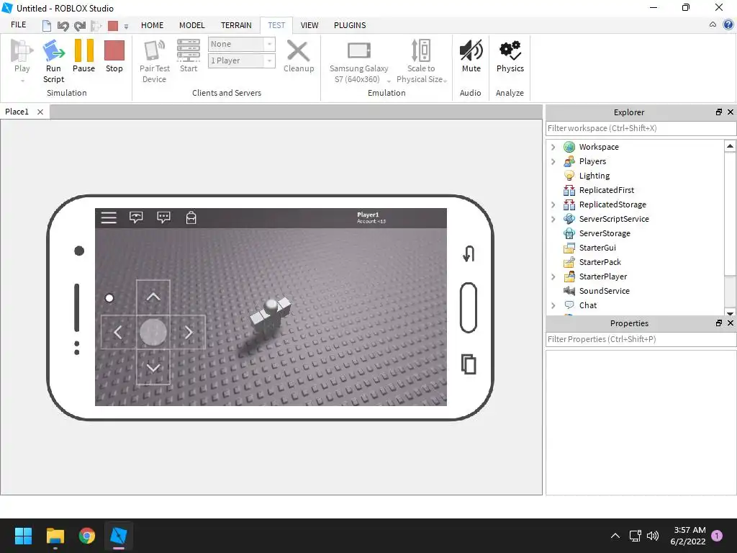The height and width of the screenshot is (553, 737).
Task: Open the Windows Start menu
Action: (23, 536)
